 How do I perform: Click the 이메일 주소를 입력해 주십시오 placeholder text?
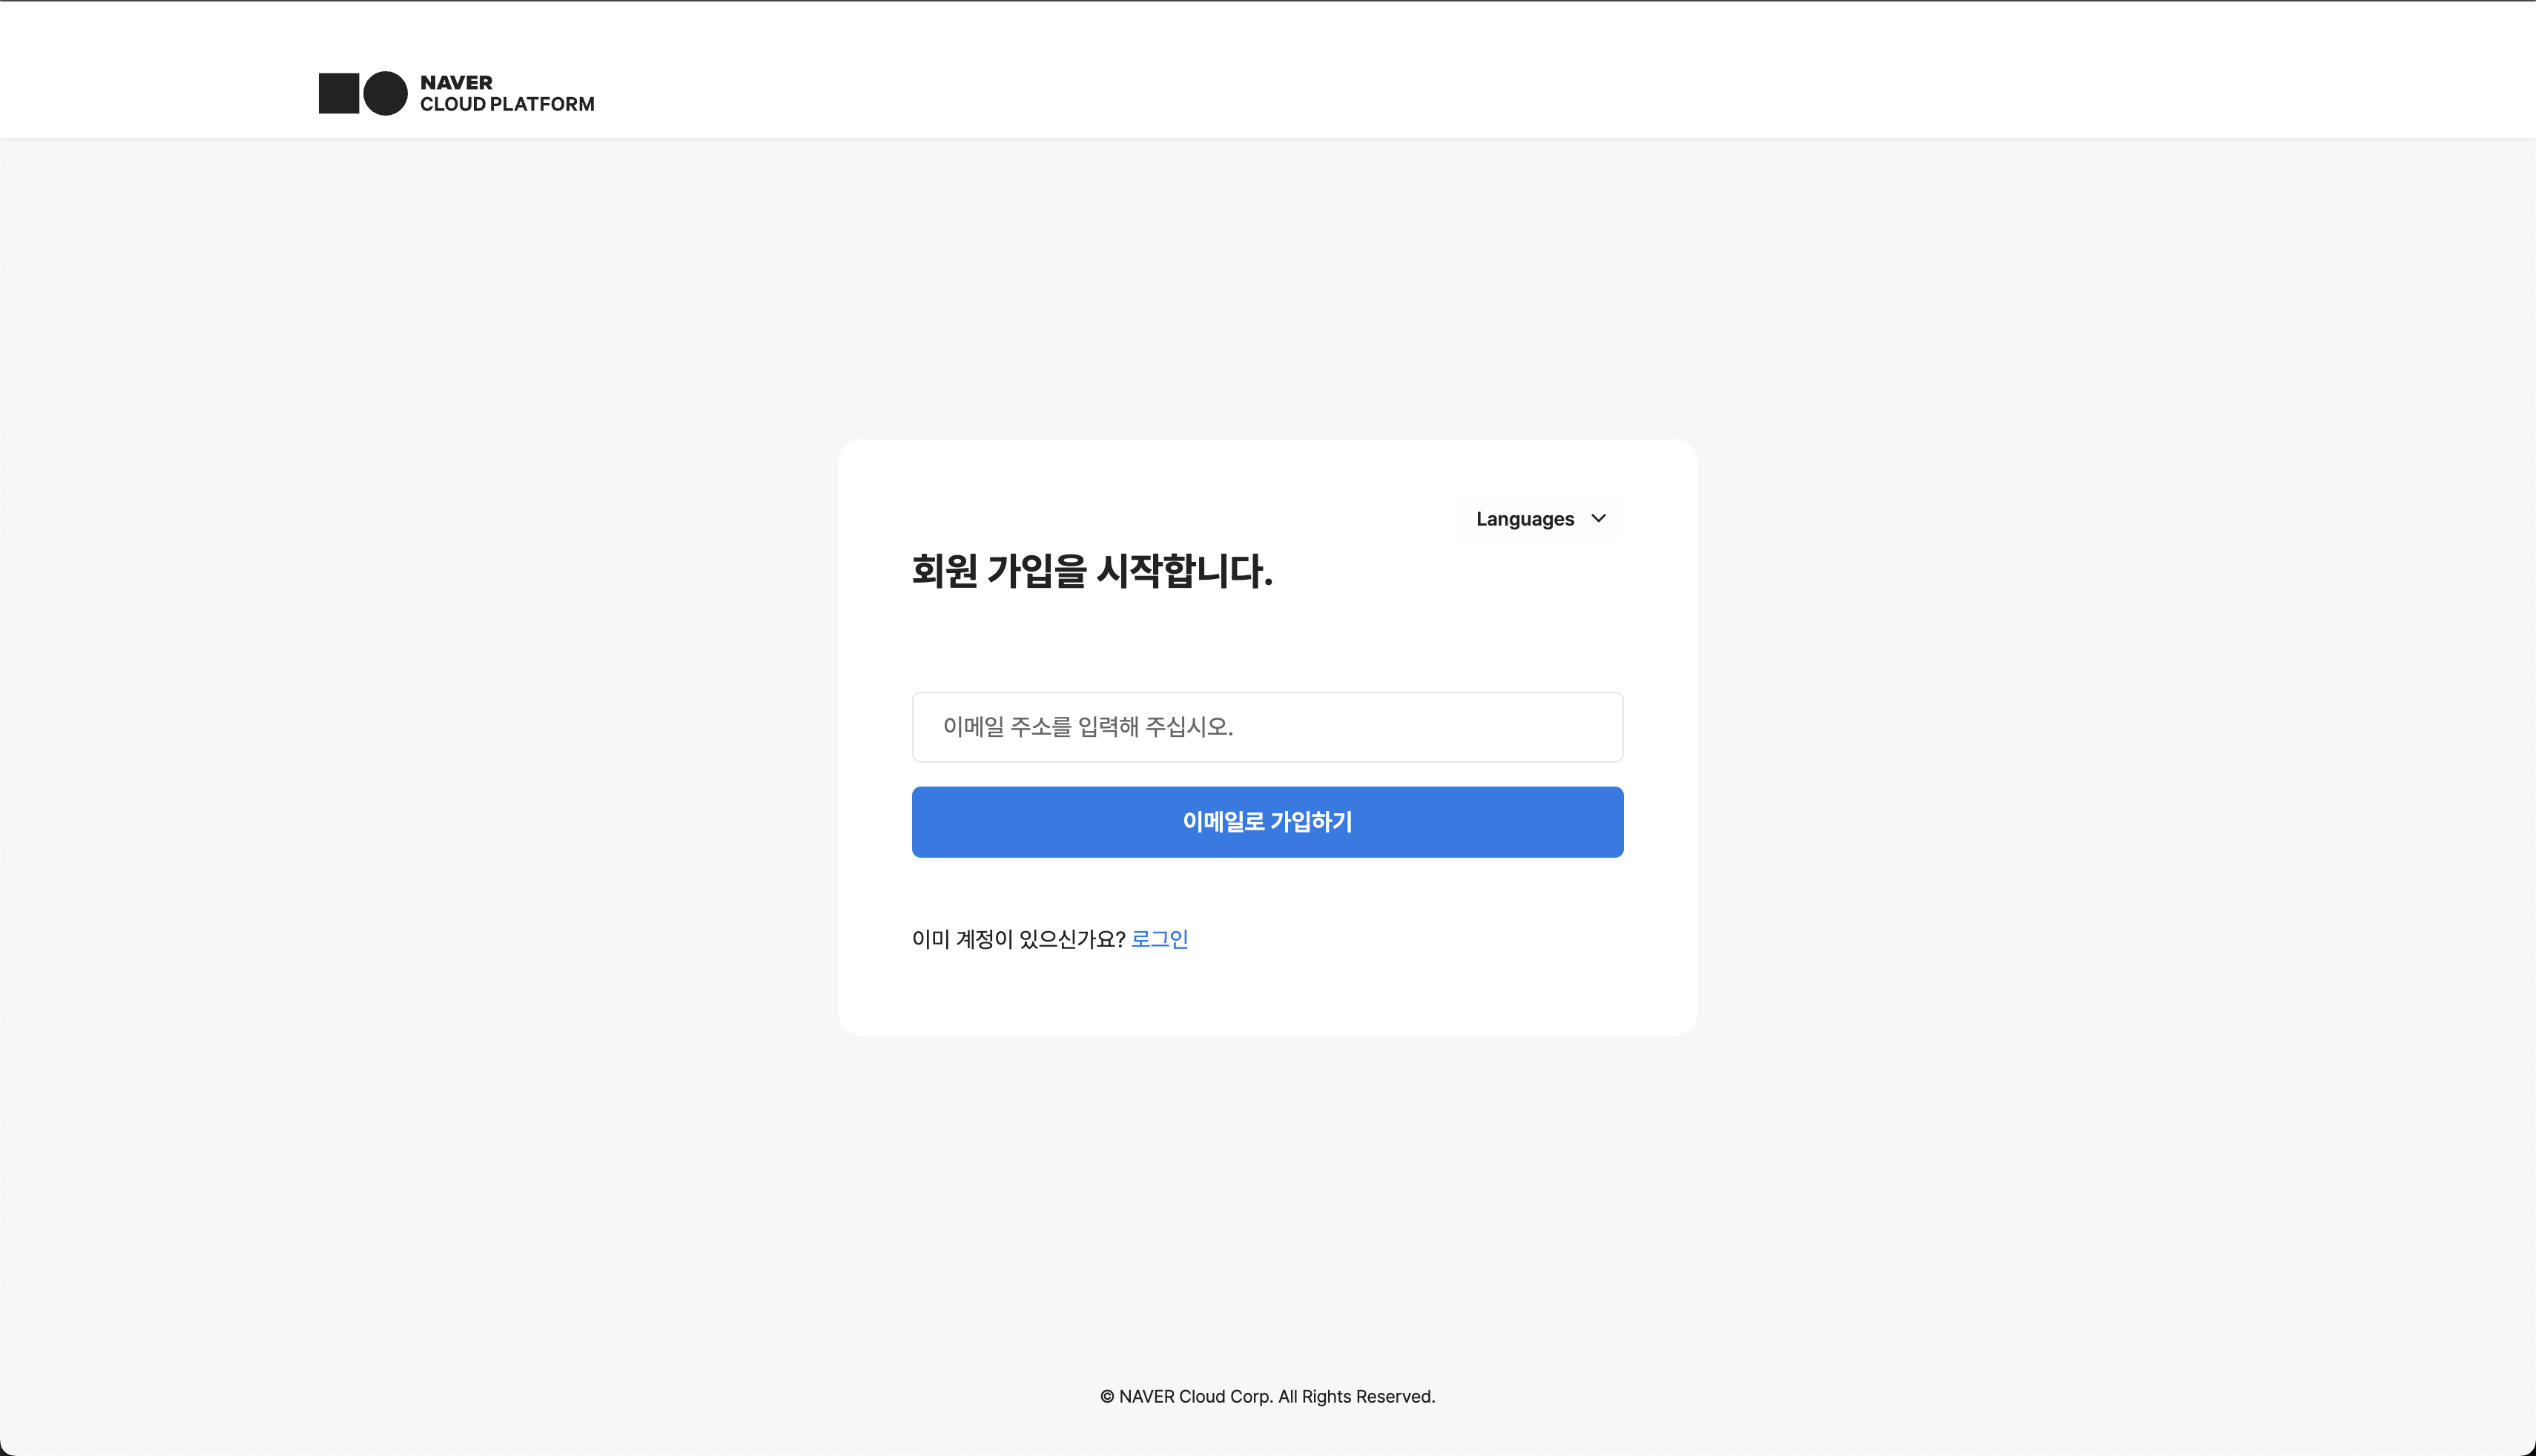(x=1087, y=727)
